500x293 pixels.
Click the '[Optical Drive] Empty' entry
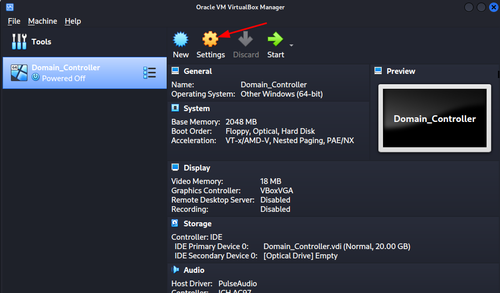pos(300,256)
